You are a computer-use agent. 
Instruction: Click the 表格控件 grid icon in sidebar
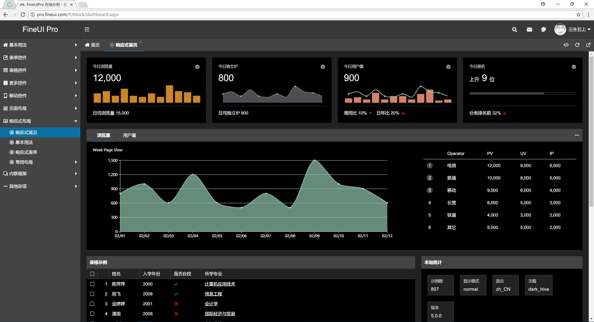tap(6, 70)
